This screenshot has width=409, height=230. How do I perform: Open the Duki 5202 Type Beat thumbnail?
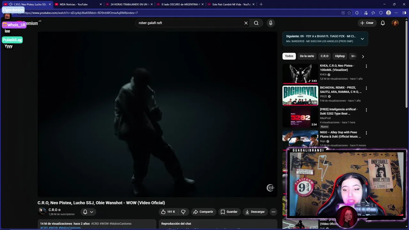point(300,117)
